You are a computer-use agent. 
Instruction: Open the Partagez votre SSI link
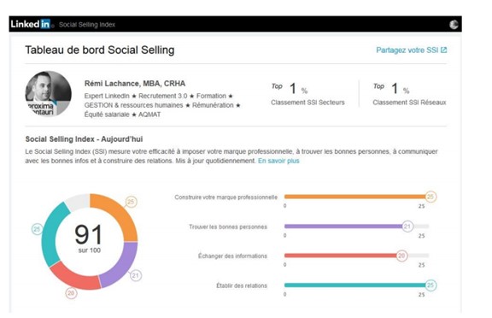[x=412, y=50]
